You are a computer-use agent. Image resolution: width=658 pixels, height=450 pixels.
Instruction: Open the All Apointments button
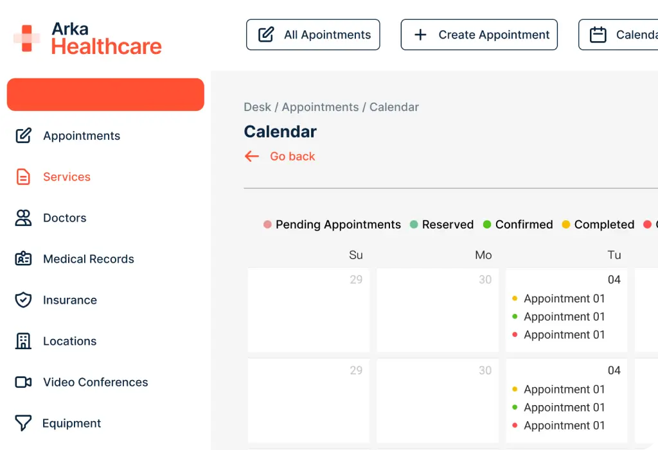[x=313, y=35]
